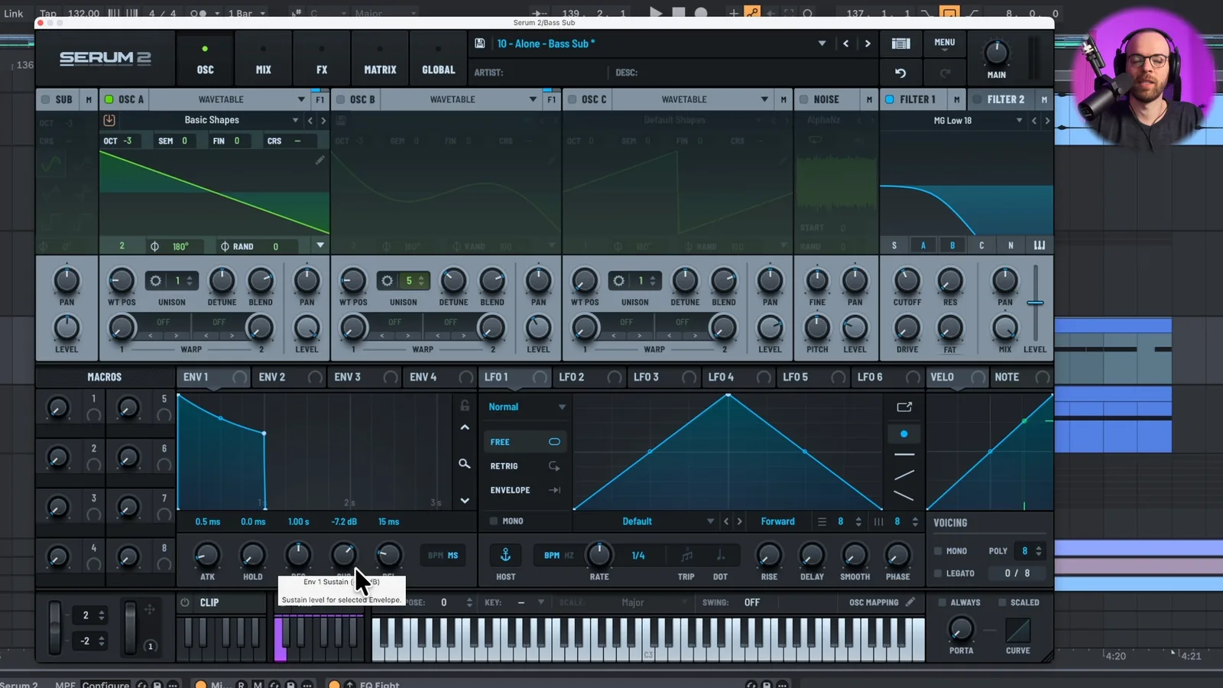Select next OSC A wavetable arrow

click(323, 121)
